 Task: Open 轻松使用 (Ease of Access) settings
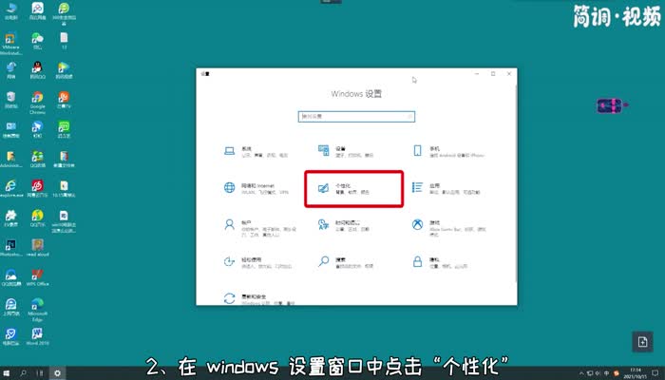point(257,262)
